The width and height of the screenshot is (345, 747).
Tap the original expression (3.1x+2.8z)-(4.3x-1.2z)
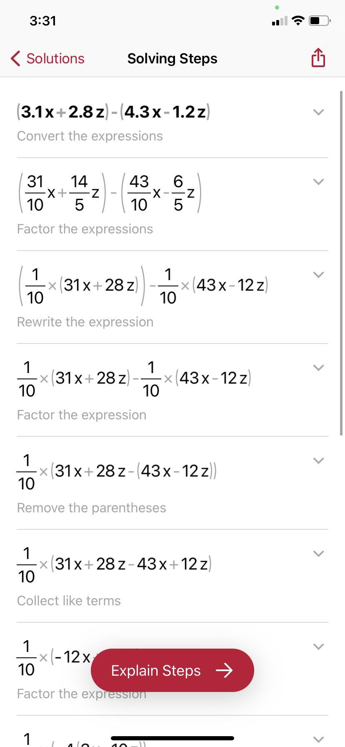point(113,112)
